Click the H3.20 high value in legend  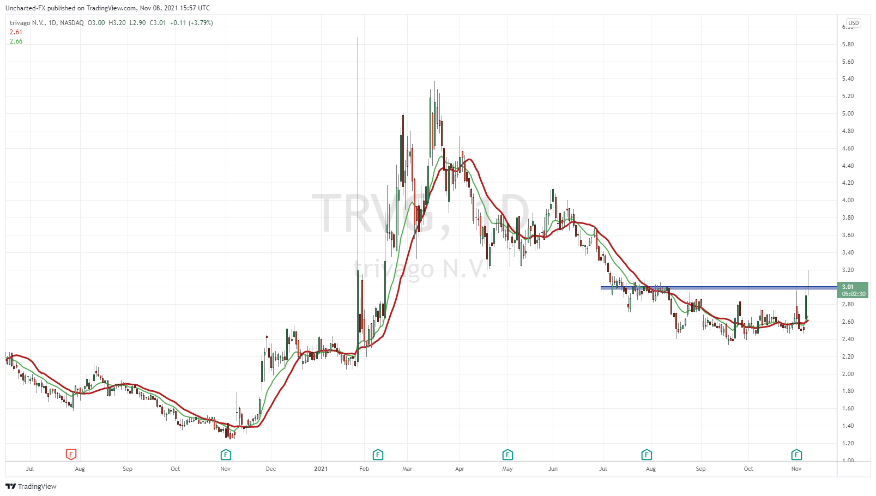click(x=117, y=23)
